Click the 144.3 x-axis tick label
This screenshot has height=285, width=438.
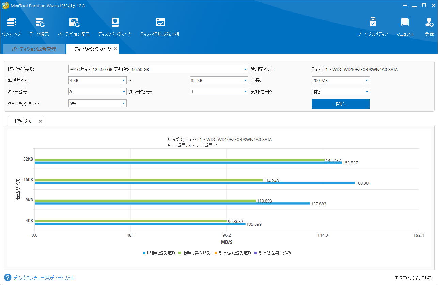click(323, 235)
